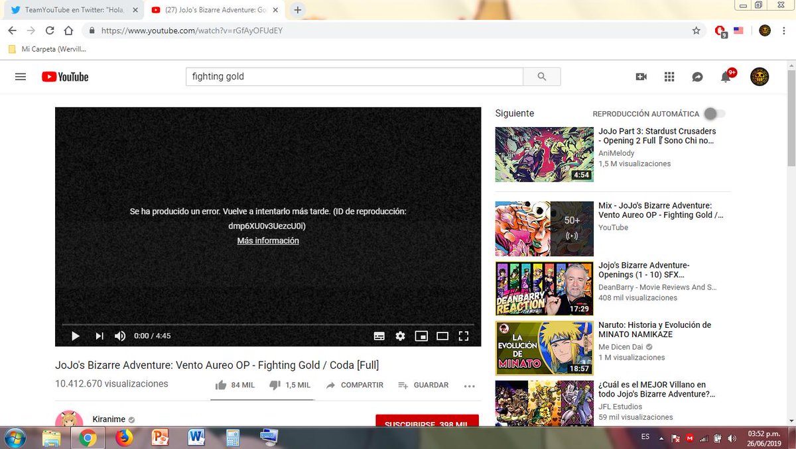This screenshot has width=796, height=449.
Task: Click the GUARDAR save button
Action: point(423,385)
